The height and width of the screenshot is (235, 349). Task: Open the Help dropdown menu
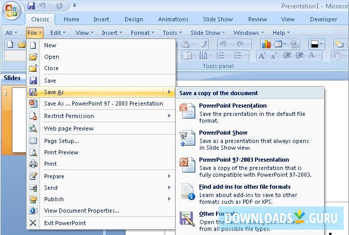[281, 33]
